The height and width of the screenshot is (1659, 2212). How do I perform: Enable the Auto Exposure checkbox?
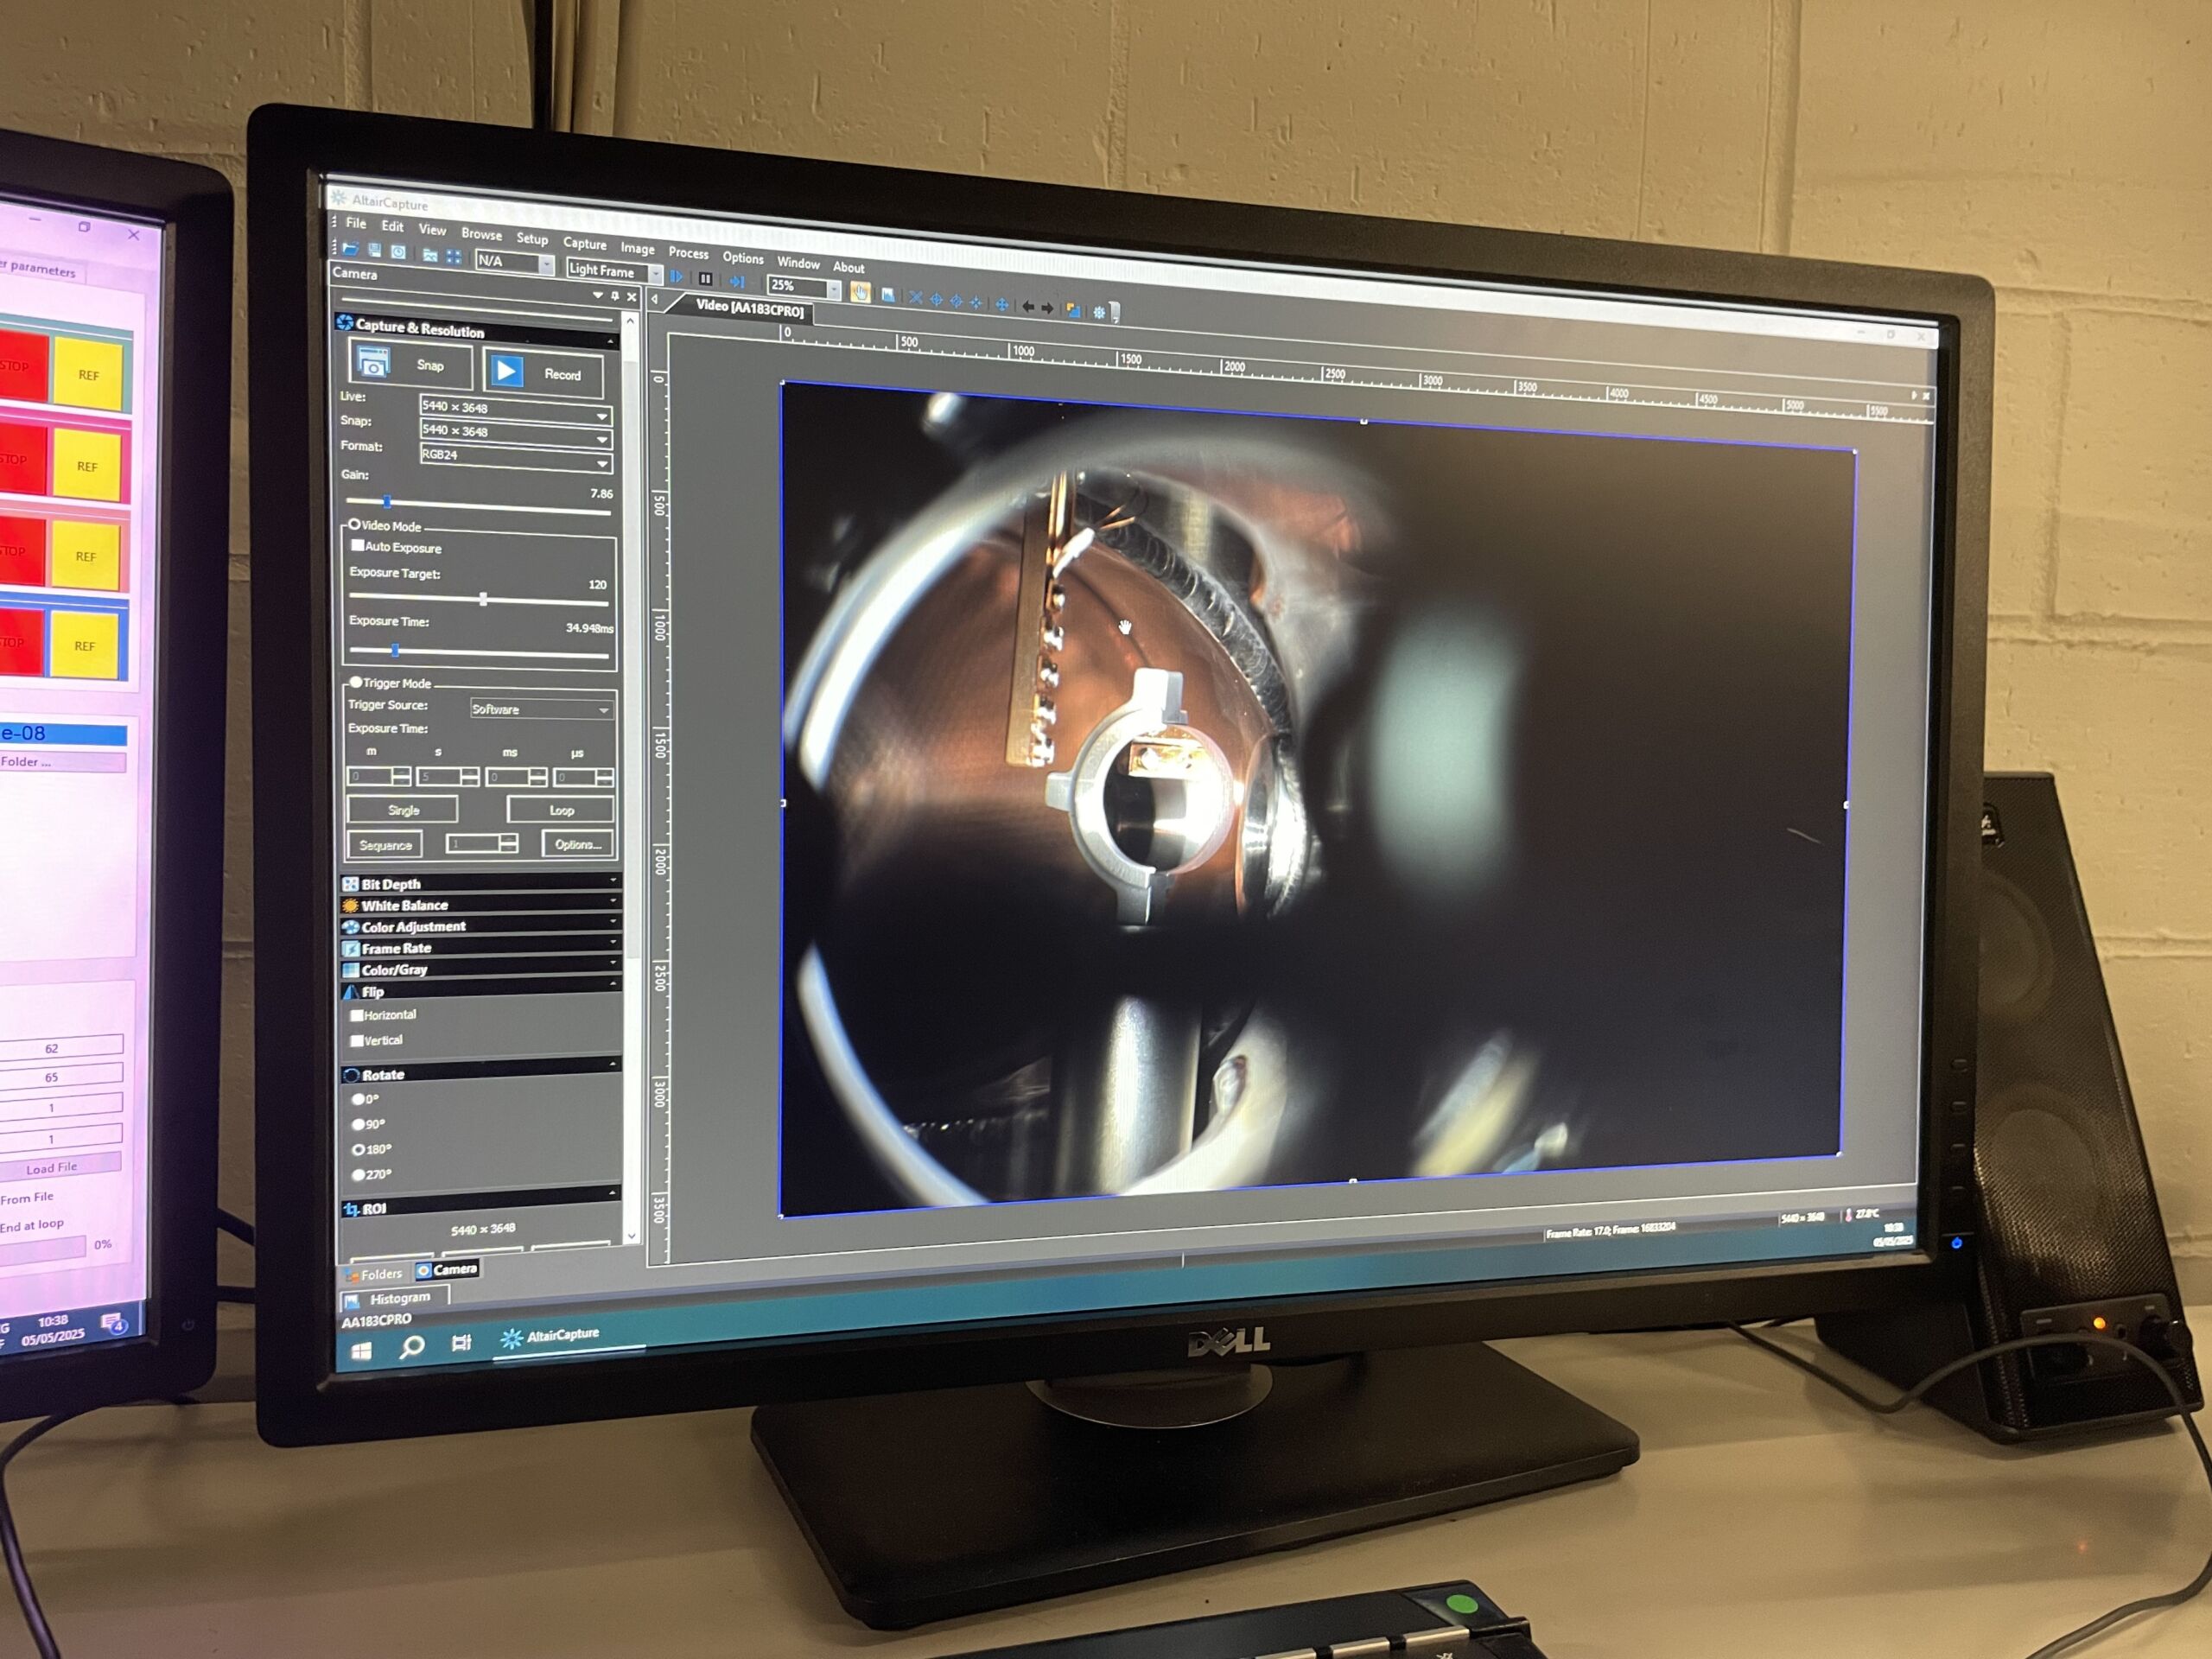point(357,545)
